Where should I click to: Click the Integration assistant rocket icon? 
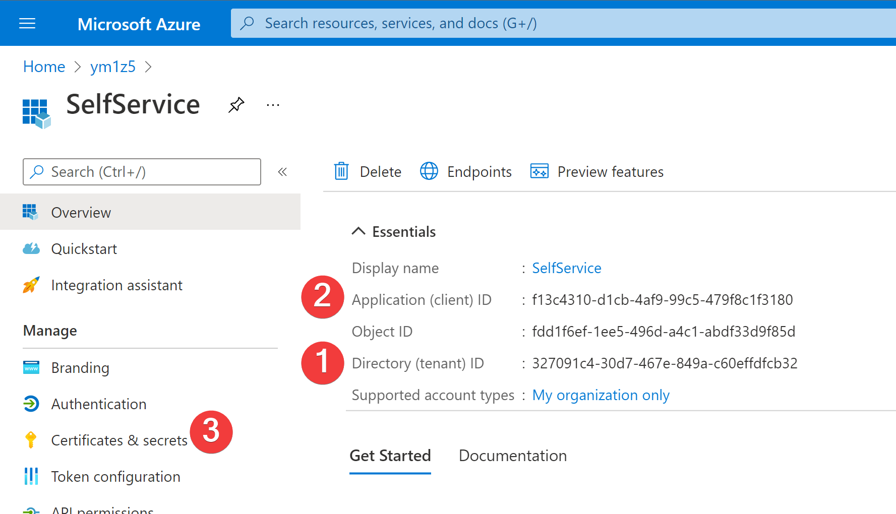tap(31, 285)
